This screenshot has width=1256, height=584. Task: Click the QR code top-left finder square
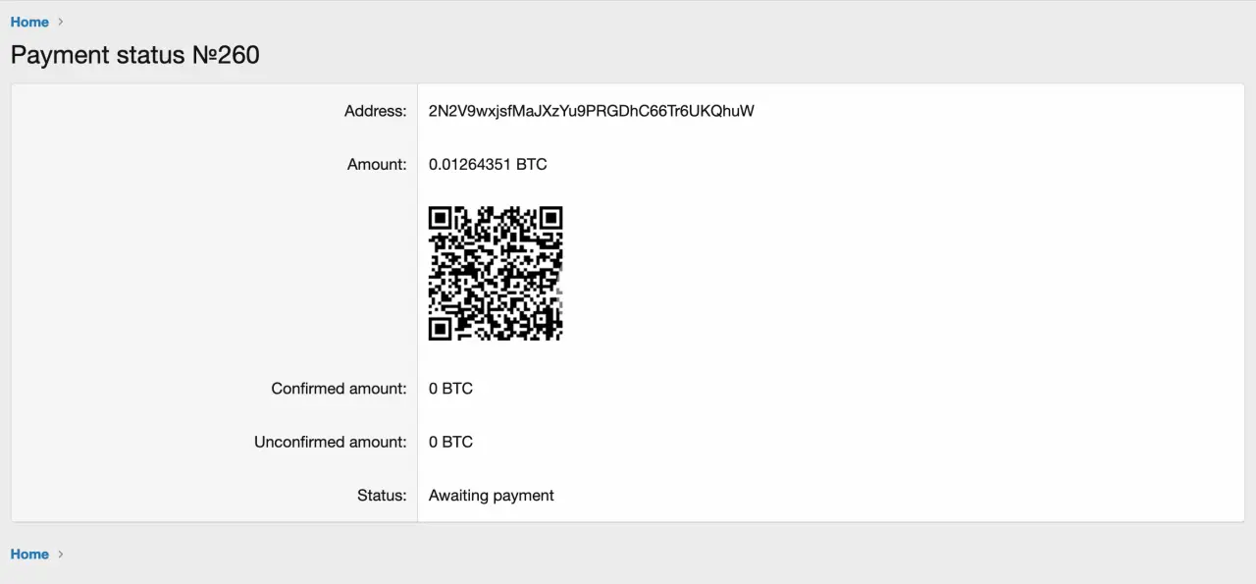(440, 217)
